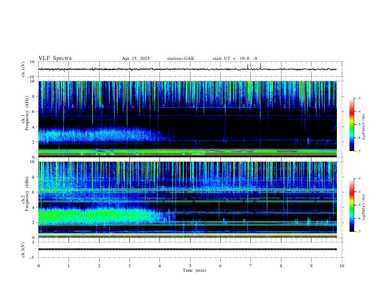Click time axis tick label "9"
This screenshot has width=385, height=298.
click(x=311, y=266)
